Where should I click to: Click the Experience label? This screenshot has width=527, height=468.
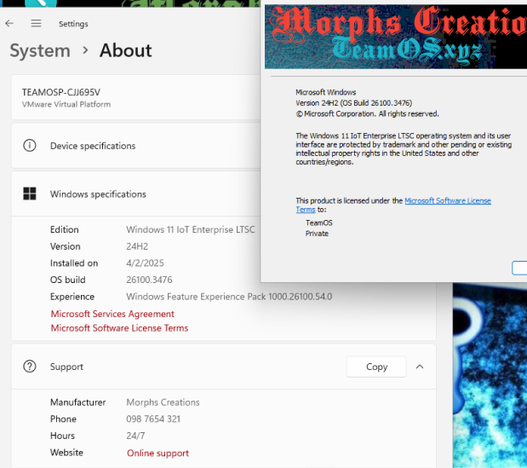click(72, 297)
